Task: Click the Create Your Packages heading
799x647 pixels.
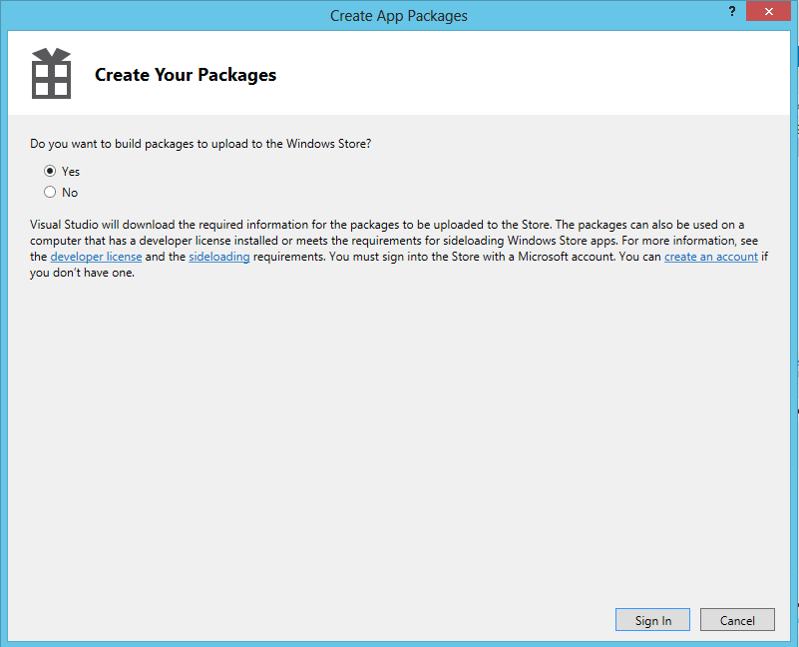Action: point(186,75)
